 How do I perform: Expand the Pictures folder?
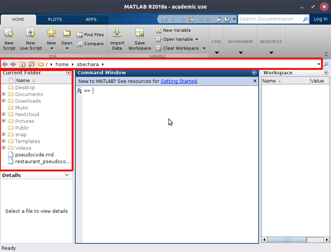coord(4,121)
